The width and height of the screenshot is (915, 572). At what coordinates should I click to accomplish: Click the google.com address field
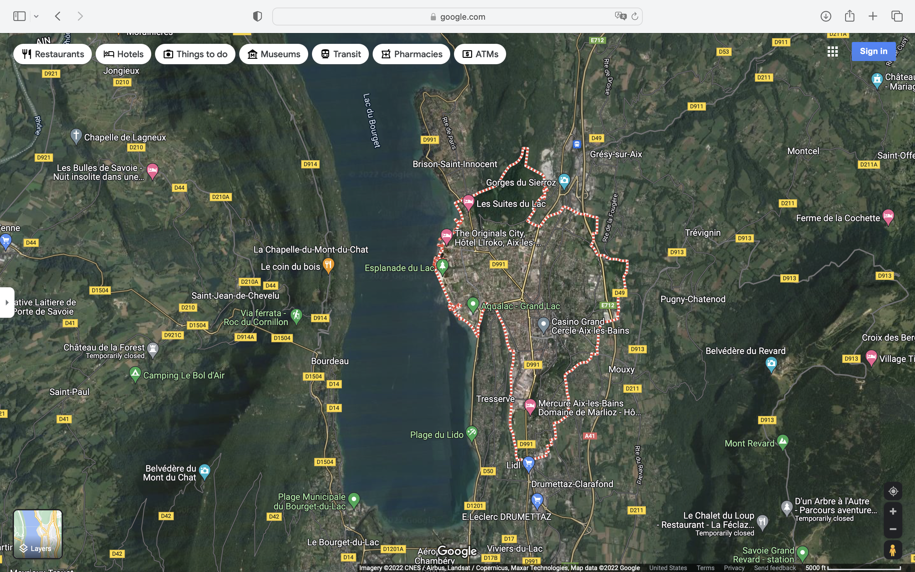coord(457,17)
